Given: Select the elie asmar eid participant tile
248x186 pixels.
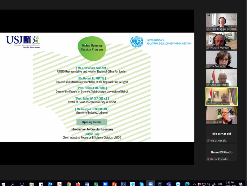Looking at the screenshot, I should point(221,134).
